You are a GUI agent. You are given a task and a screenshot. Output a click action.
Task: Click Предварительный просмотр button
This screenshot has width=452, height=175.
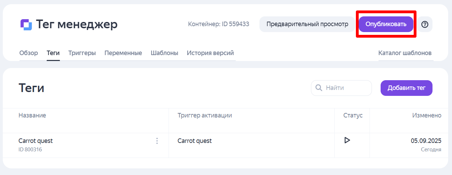307,24
